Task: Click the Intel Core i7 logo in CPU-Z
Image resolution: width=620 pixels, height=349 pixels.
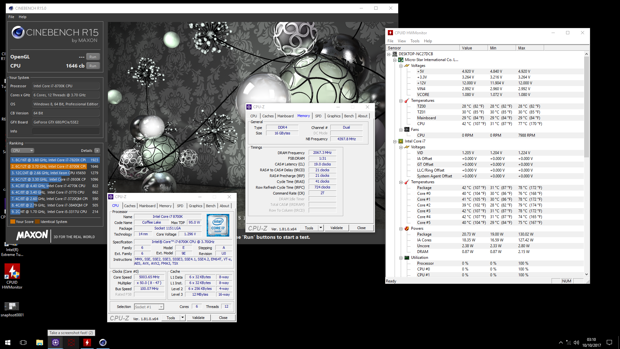Action: point(218,225)
